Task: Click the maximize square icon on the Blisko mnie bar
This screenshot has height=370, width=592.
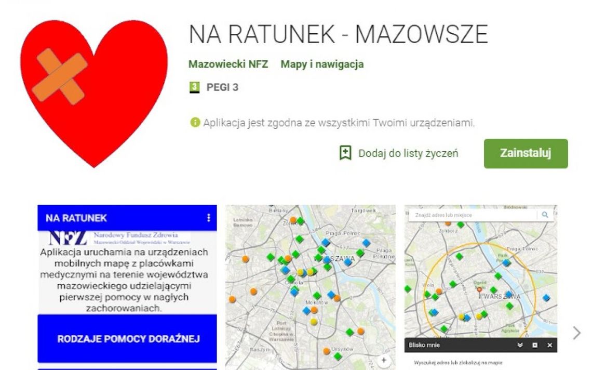Action: pyautogui.click(x=535, y=344)
